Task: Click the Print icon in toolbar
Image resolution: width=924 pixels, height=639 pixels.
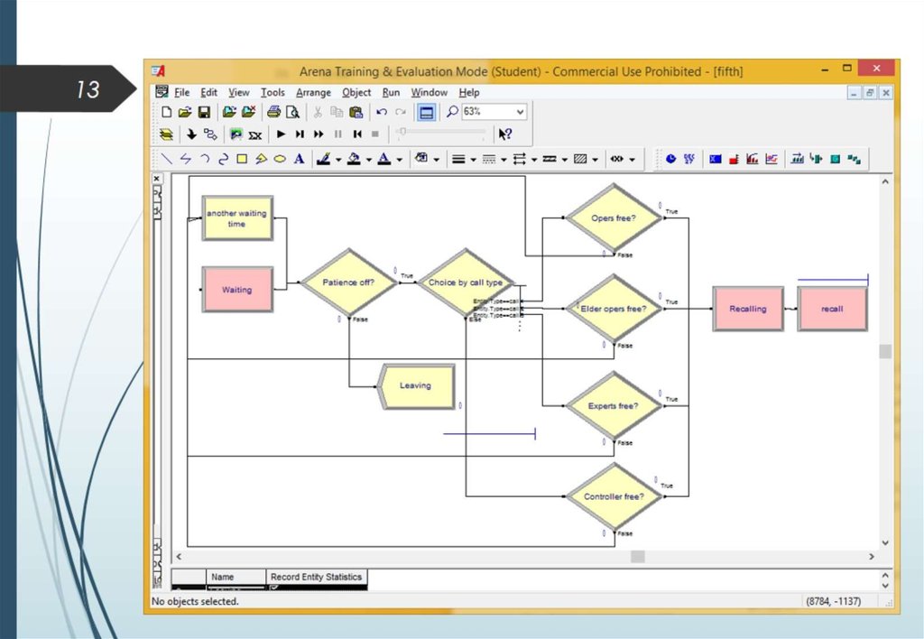Action: click(273, 112)
